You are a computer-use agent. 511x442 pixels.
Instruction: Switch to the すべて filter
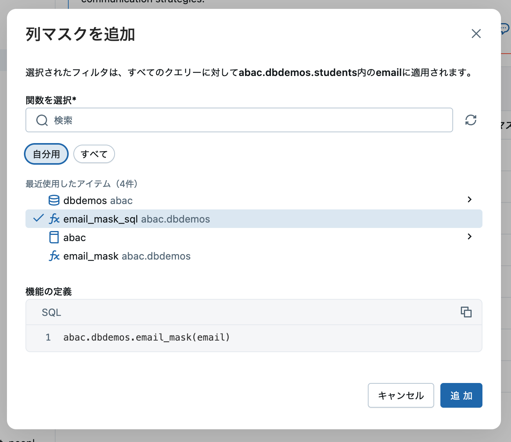pyautogui.click(x=94, y=154)
